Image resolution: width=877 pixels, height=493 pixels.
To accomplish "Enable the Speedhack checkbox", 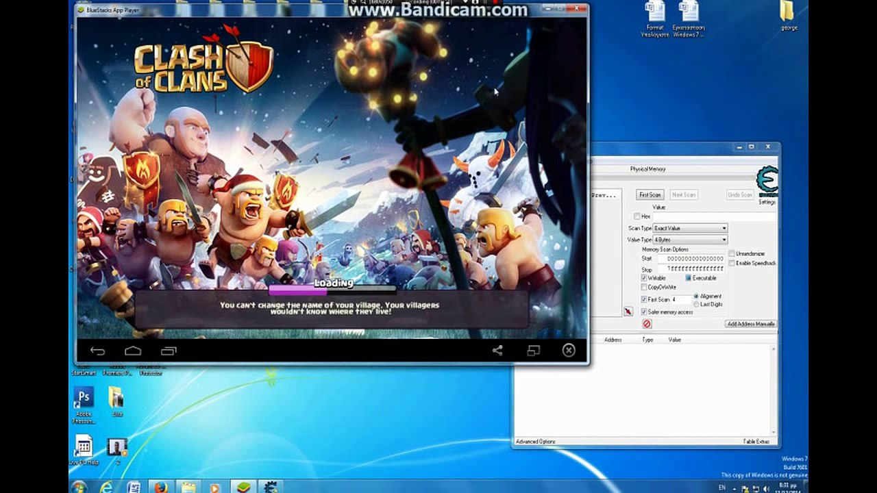I will click(732, 263).
